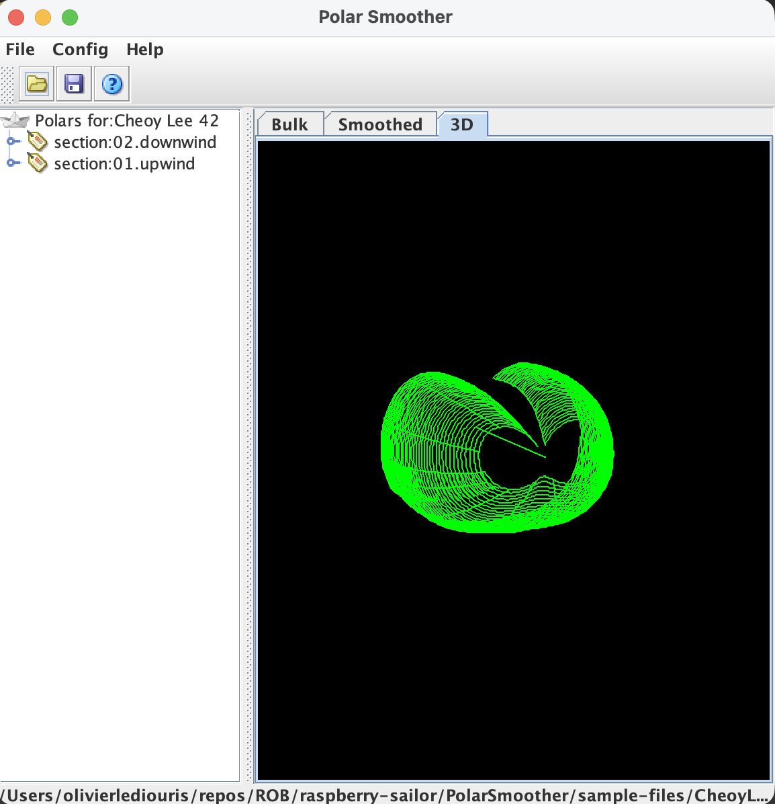Viewport: 775px width, 804px height.
Task: Click the dotted toolbar drag handle
Action: (7, 85)
